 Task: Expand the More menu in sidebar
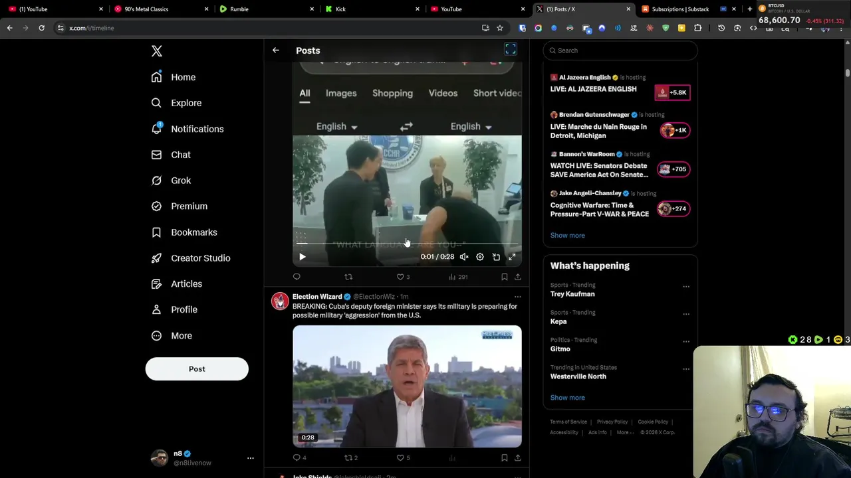pos(172,336)
